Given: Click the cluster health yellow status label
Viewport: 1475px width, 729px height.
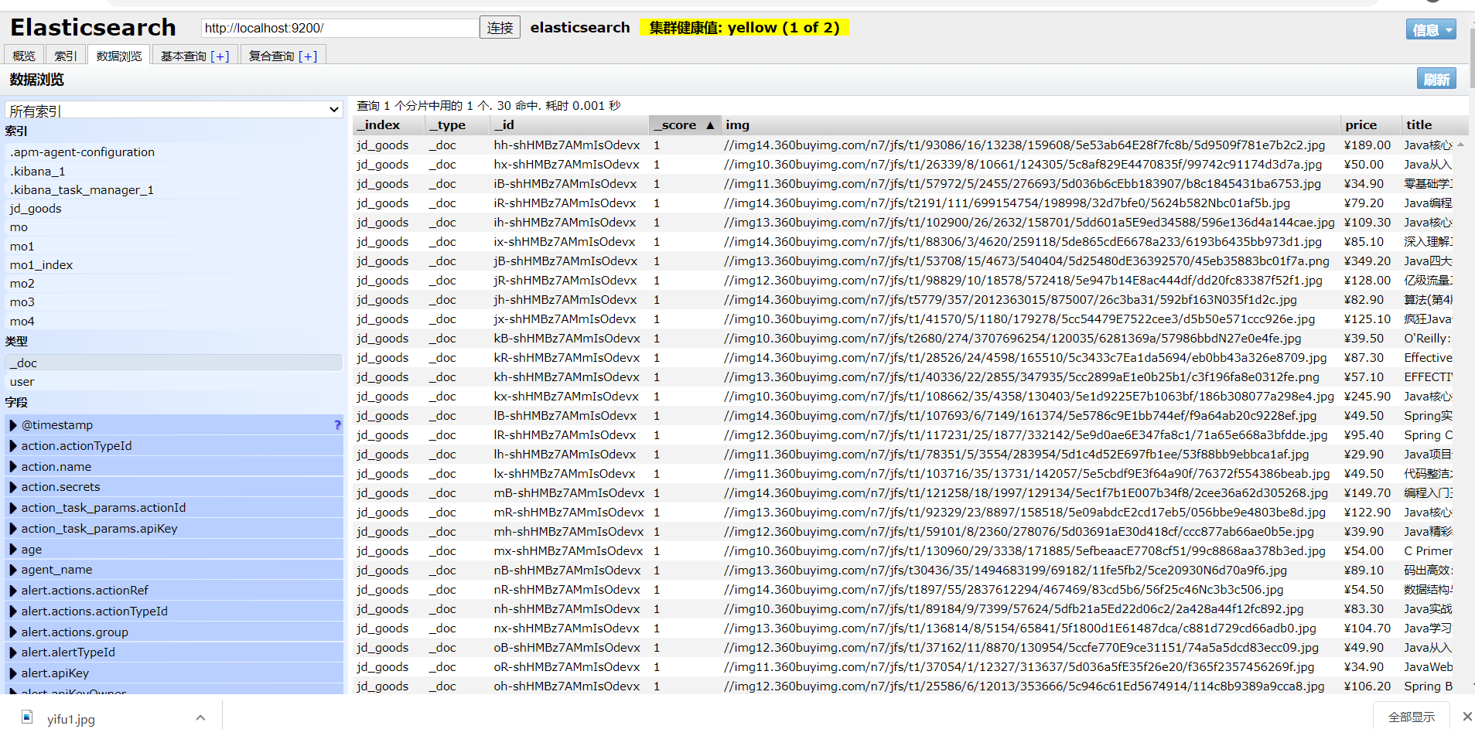Looking at the screenshot, I should (744, 28).
